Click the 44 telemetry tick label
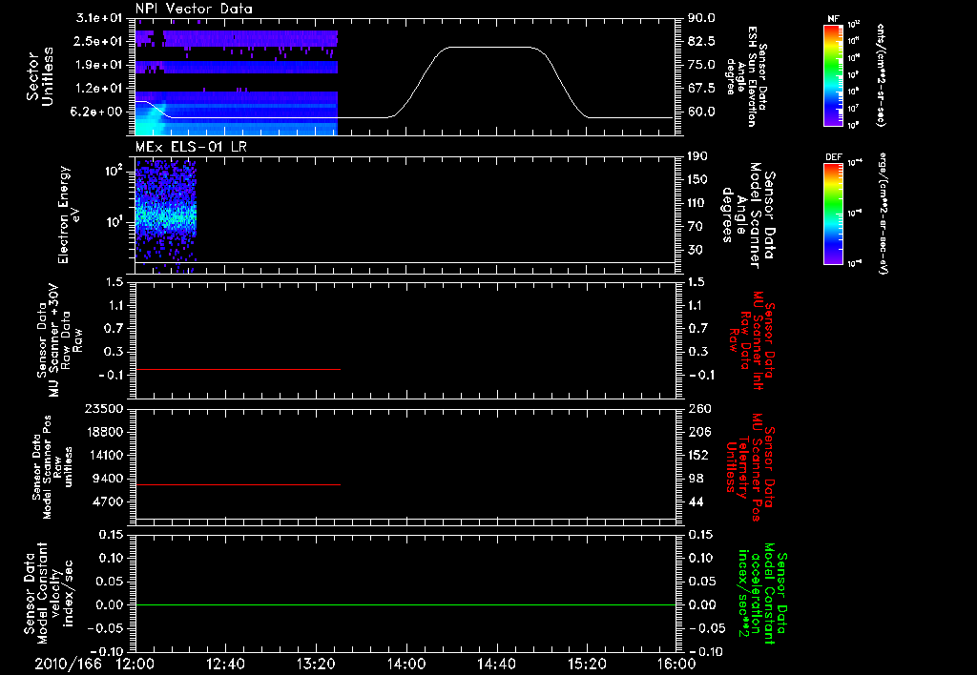Screen dimensions: 977x675 click(x=696, y=501)
